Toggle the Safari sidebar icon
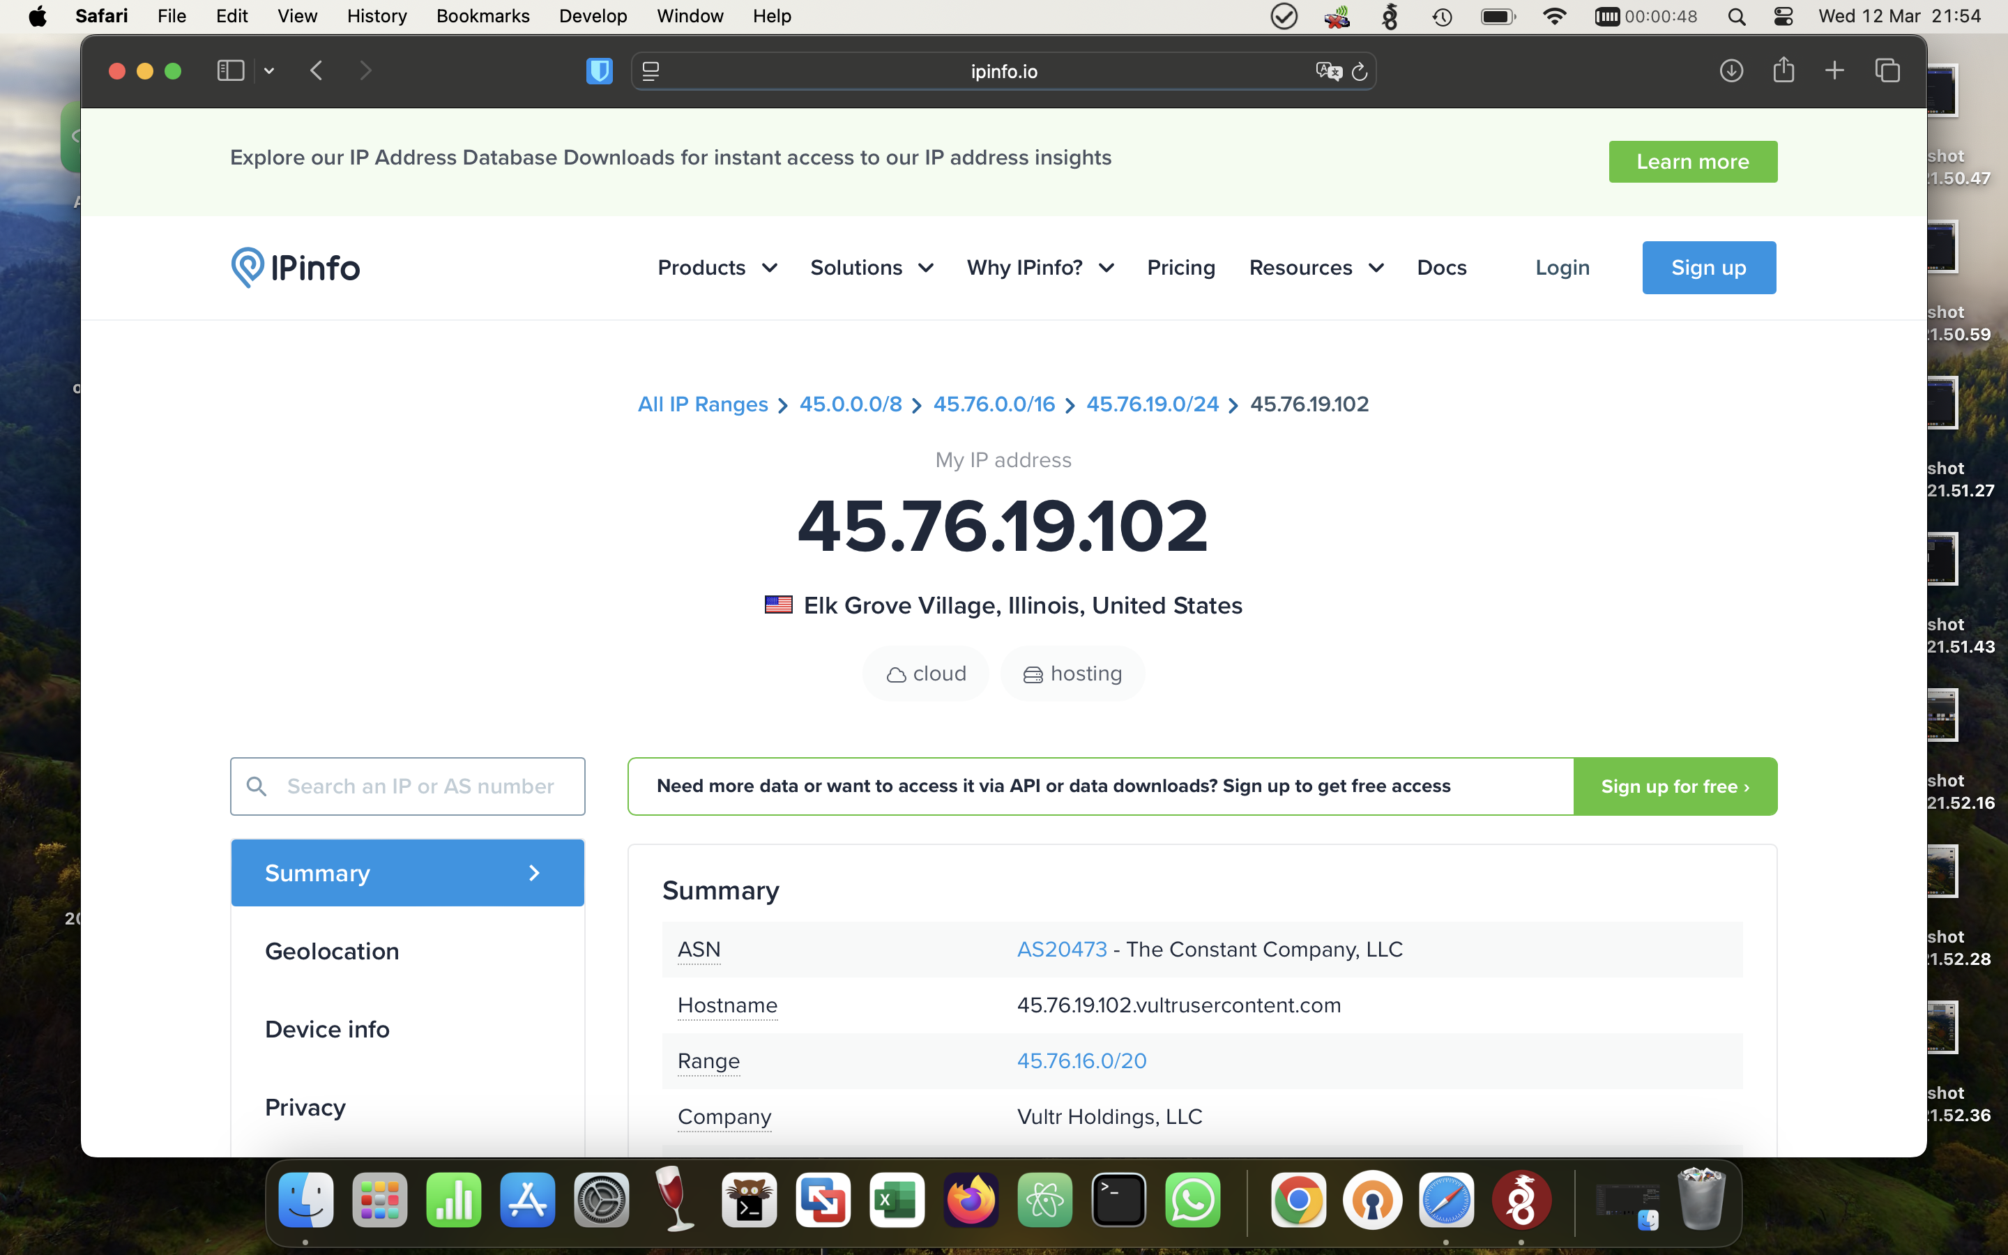The height and width of the screenshot is (1255, 2008). pos(230,70)
